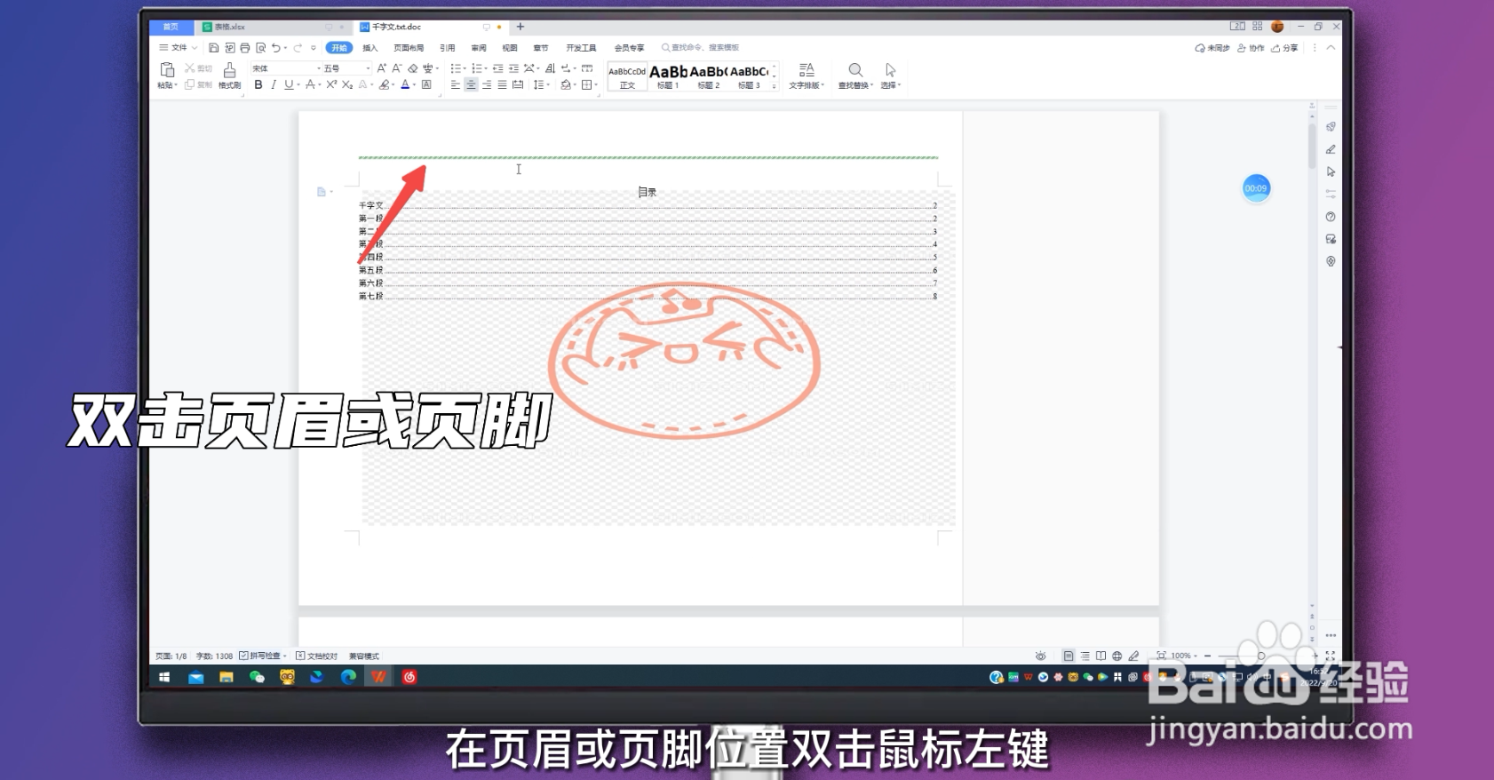Apply superscript formatting
Screen dimensions: 1494x780
point(331,85)
